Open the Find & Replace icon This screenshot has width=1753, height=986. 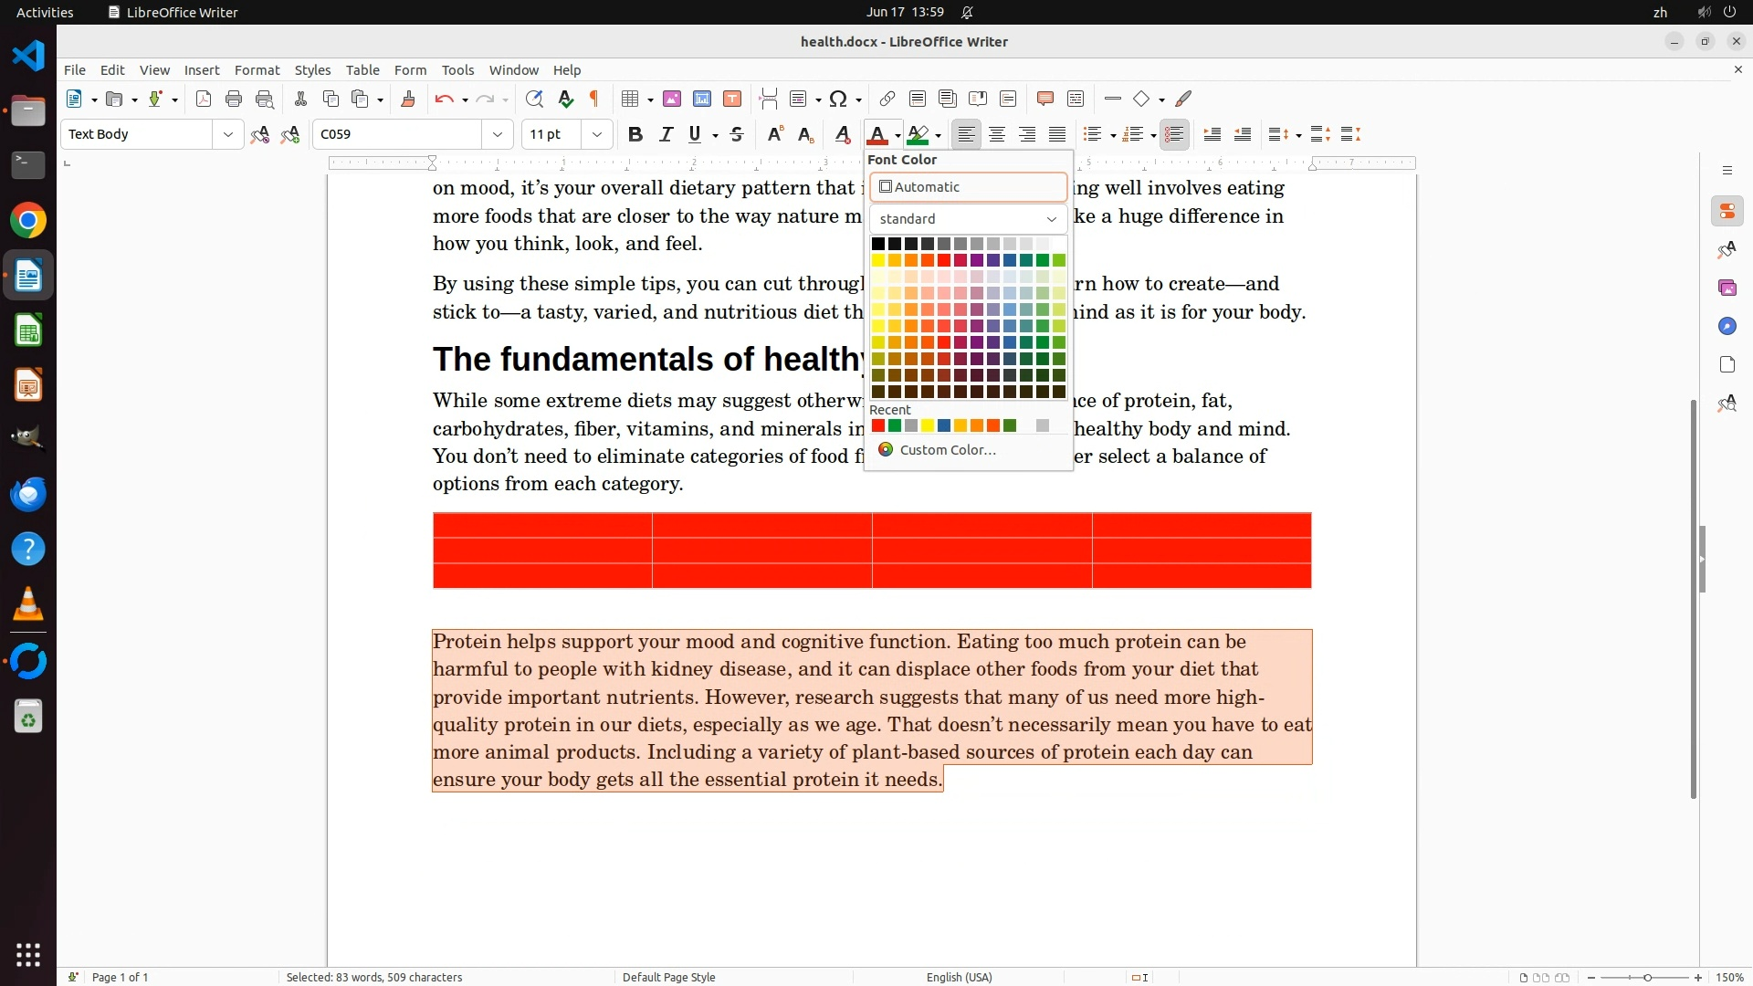coord(534,100)
